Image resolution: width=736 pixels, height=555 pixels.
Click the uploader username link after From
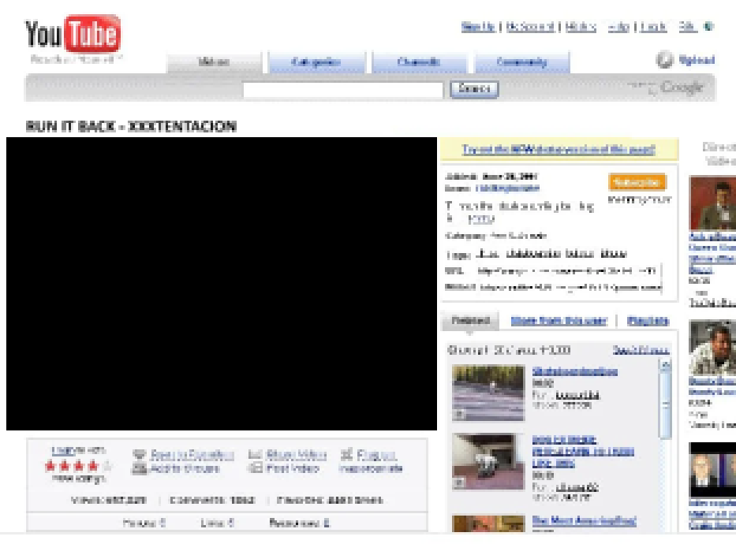(507, 188)
